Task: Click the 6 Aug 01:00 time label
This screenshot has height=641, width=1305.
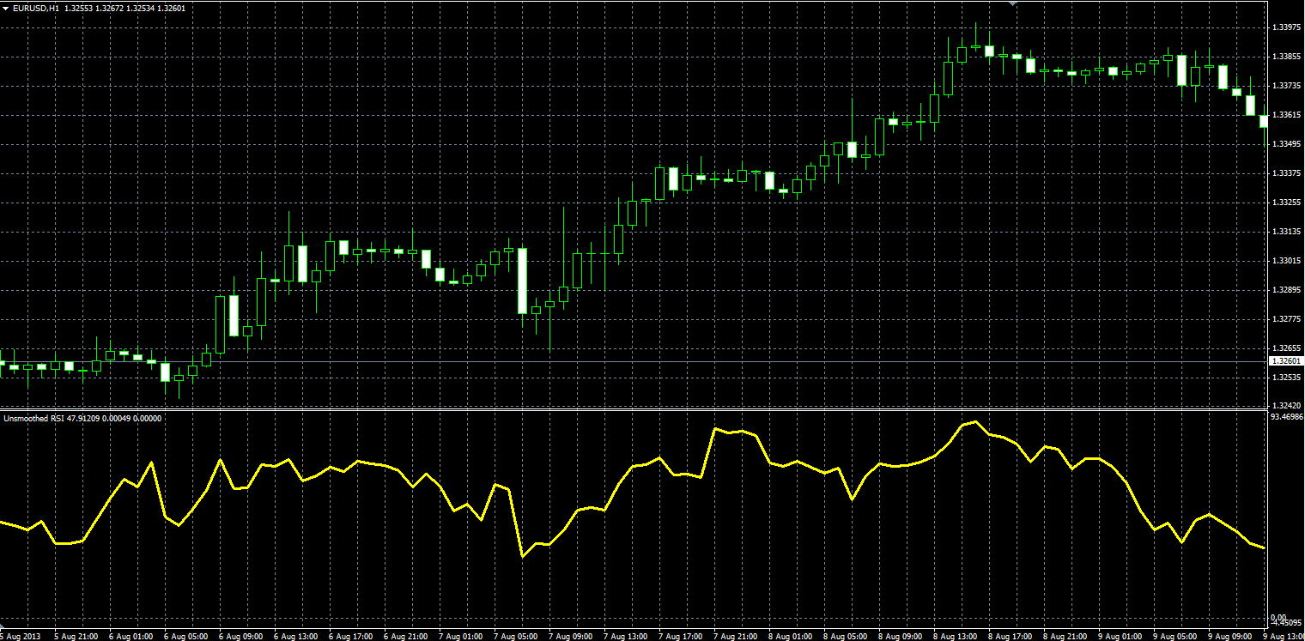Action: [130, 636]
